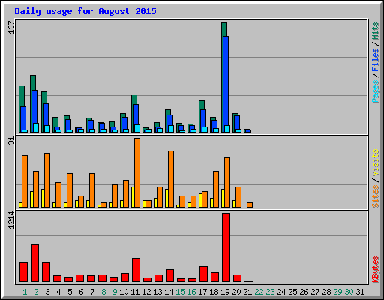Select day label 22 on the x-axis
Viewport: 384px width, 300px height.
pyautogui.click(x=259, y=292)
